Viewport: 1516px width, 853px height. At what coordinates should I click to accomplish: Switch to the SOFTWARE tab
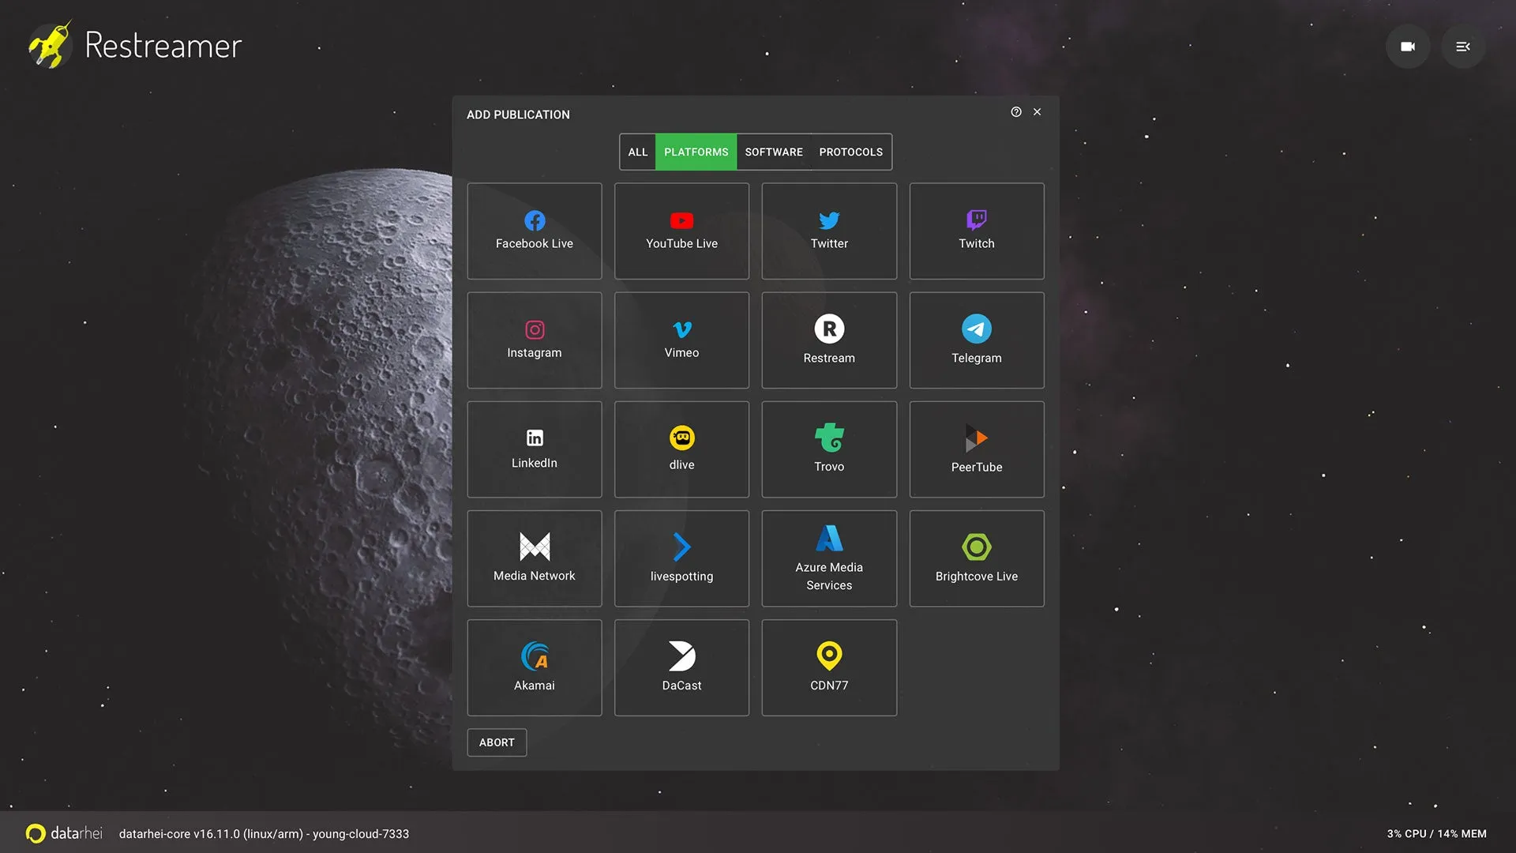774,152
